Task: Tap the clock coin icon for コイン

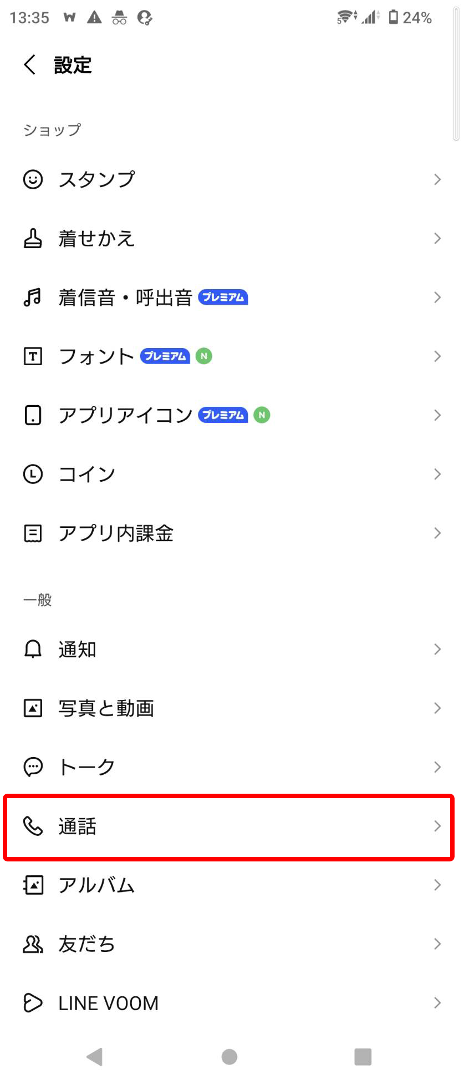Action: pos(33,474)
